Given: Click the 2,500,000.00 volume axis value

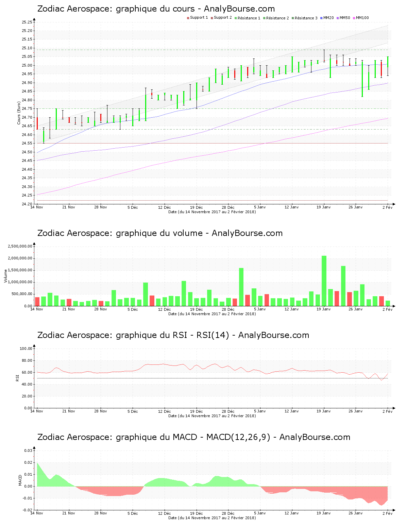Looking at the screenshot, I should tap(20, 246).
